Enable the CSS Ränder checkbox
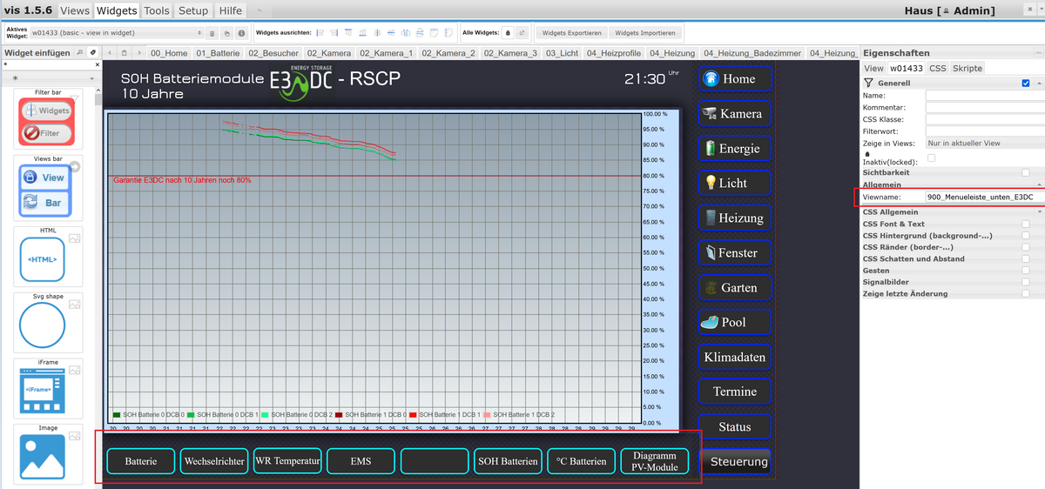This screenshot has width=1045, height=489. point(1026,247)
